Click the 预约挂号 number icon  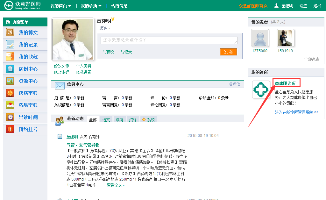[x=10, y=129]
